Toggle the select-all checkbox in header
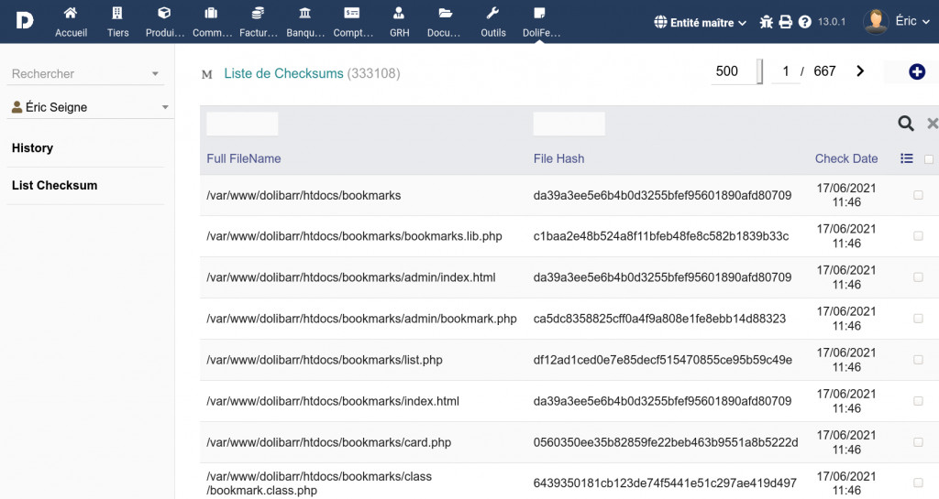 [x=929, y=159]
